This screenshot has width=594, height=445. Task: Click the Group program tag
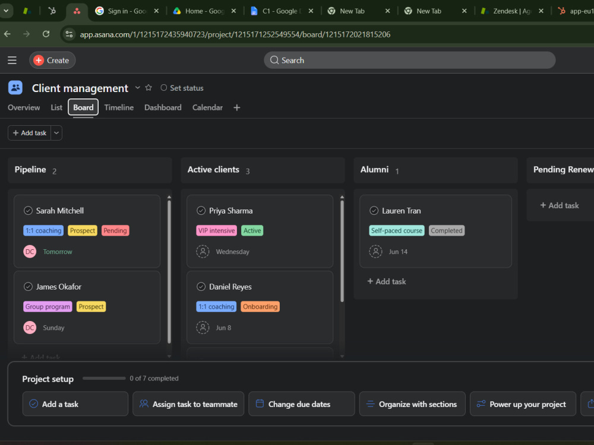click(48, 307)
